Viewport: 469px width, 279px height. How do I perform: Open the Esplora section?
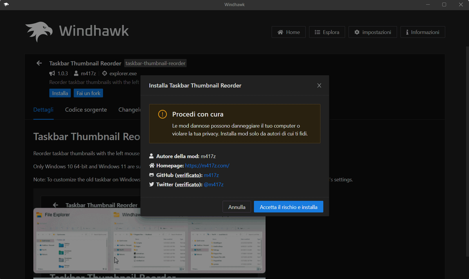coord(327,32)
